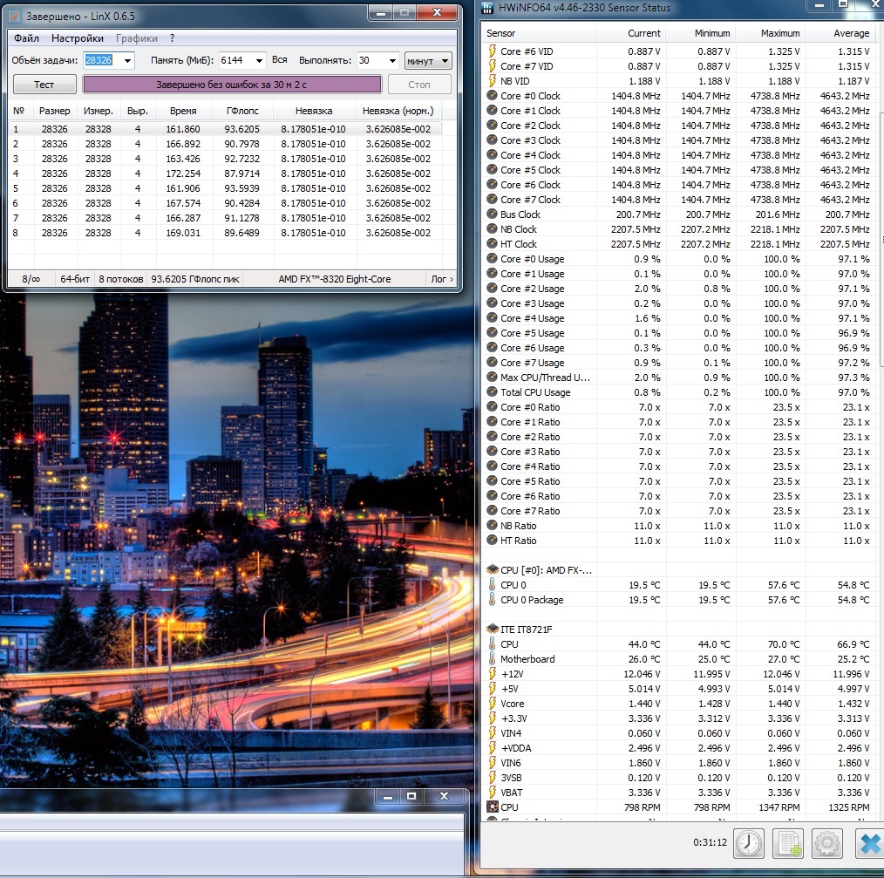Click the Core #0 Clock icon

coord(493,96)
